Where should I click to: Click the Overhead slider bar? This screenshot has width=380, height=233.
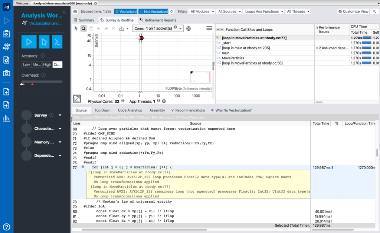click(x=42, y=82)
